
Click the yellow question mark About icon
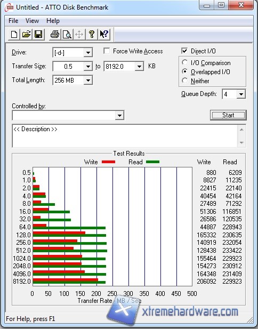tap(92, 34)
